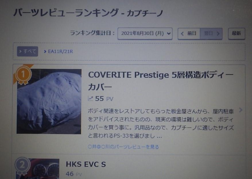
Task: Click the dropdown arrow beside 2021年8月30日
Action: point(168,33)
